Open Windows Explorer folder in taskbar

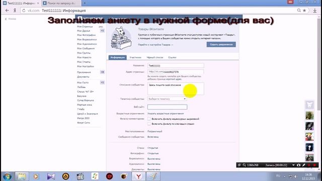22,176
